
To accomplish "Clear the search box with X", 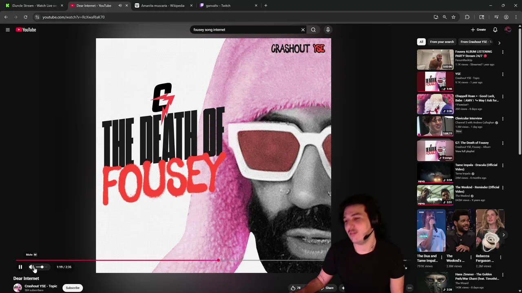I will pyautogui.click(x=303, y=30).
